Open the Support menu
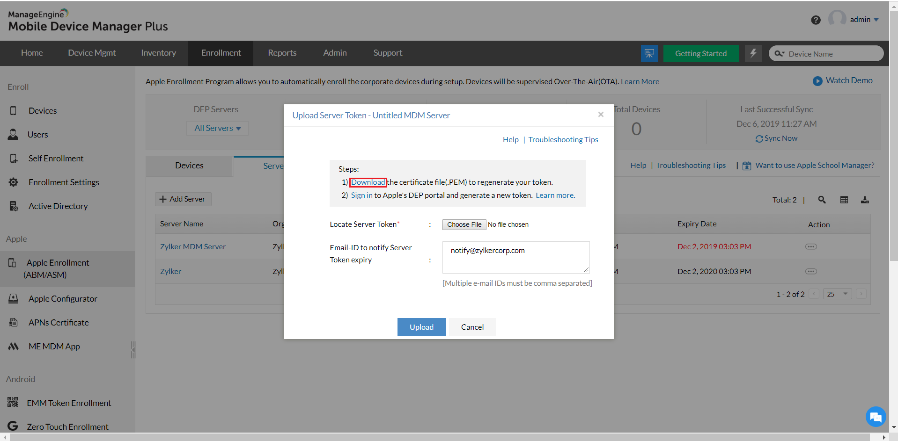Image resolution: width=898 pixels, height=441 pixels. point(388,53)
